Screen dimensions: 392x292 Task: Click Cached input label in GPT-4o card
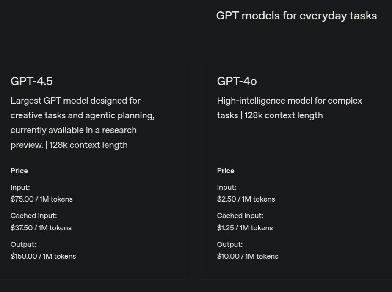(240, 216)
